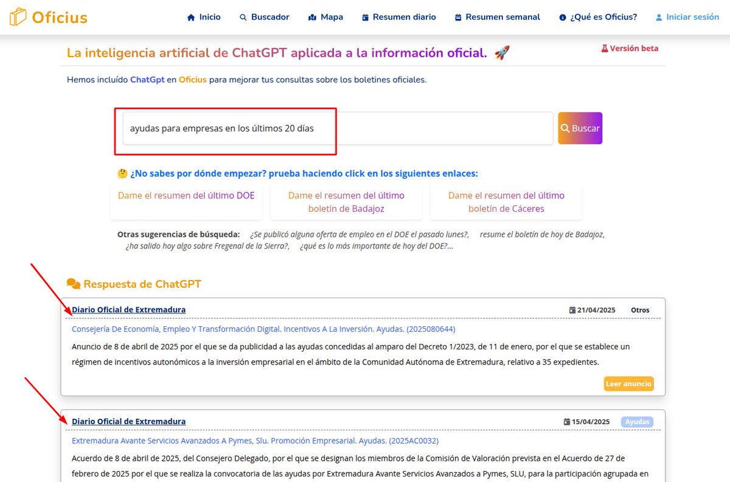Screen dimensions: 730x482
Task: Click the date text 15/04/2025
Action: click(591, 422)
